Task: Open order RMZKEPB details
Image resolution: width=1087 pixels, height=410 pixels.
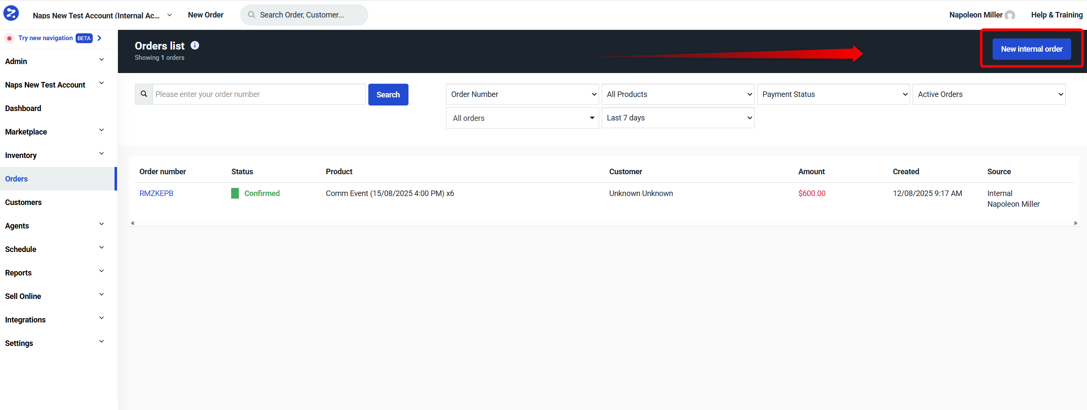Action: (x=156, y=193)
